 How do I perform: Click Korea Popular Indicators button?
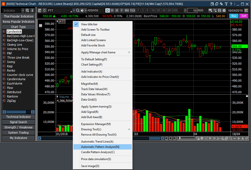pos(19,22)
